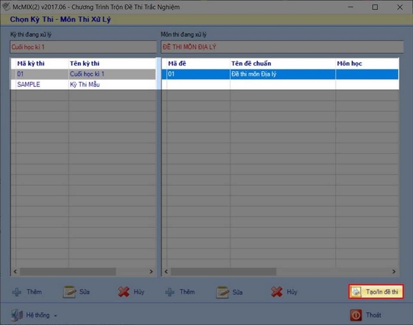Click the plus icon to add an exam period
Viewport: 413px width, 325px height.
tap(17, 292)
